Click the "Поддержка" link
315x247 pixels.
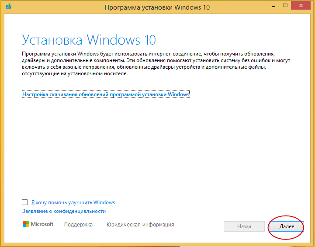click(78, 225)
